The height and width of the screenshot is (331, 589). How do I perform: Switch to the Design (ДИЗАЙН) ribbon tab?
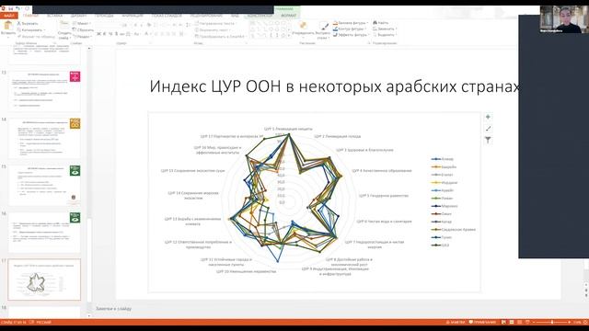point(78,16)
